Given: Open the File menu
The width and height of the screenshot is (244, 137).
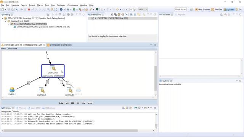Looking at the screenshot, I should pos(3,5).
